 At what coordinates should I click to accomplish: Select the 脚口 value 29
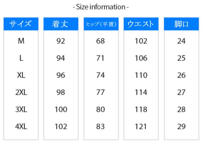pyautogui.click(x=181, y=127)
